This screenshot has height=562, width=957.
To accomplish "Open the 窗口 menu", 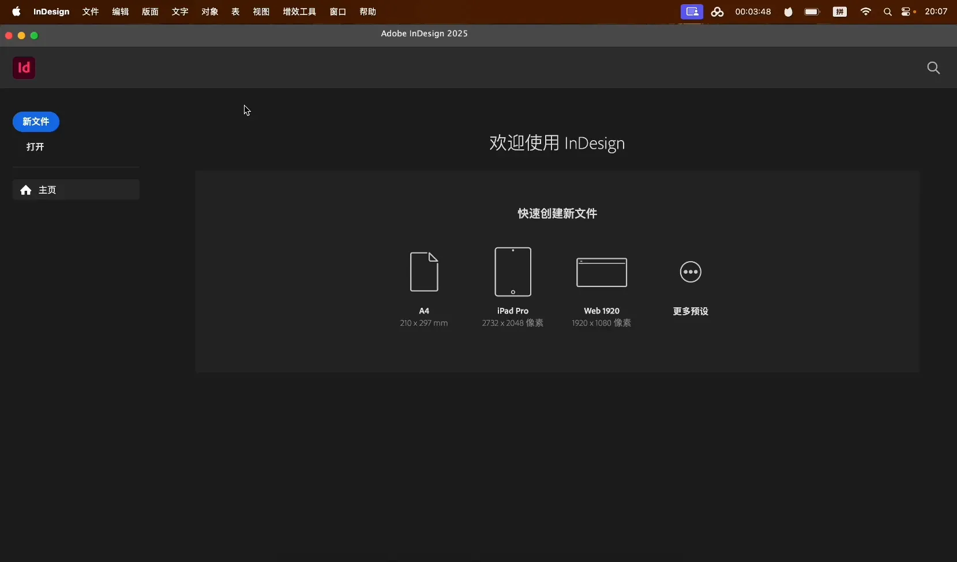I will 338,12.
